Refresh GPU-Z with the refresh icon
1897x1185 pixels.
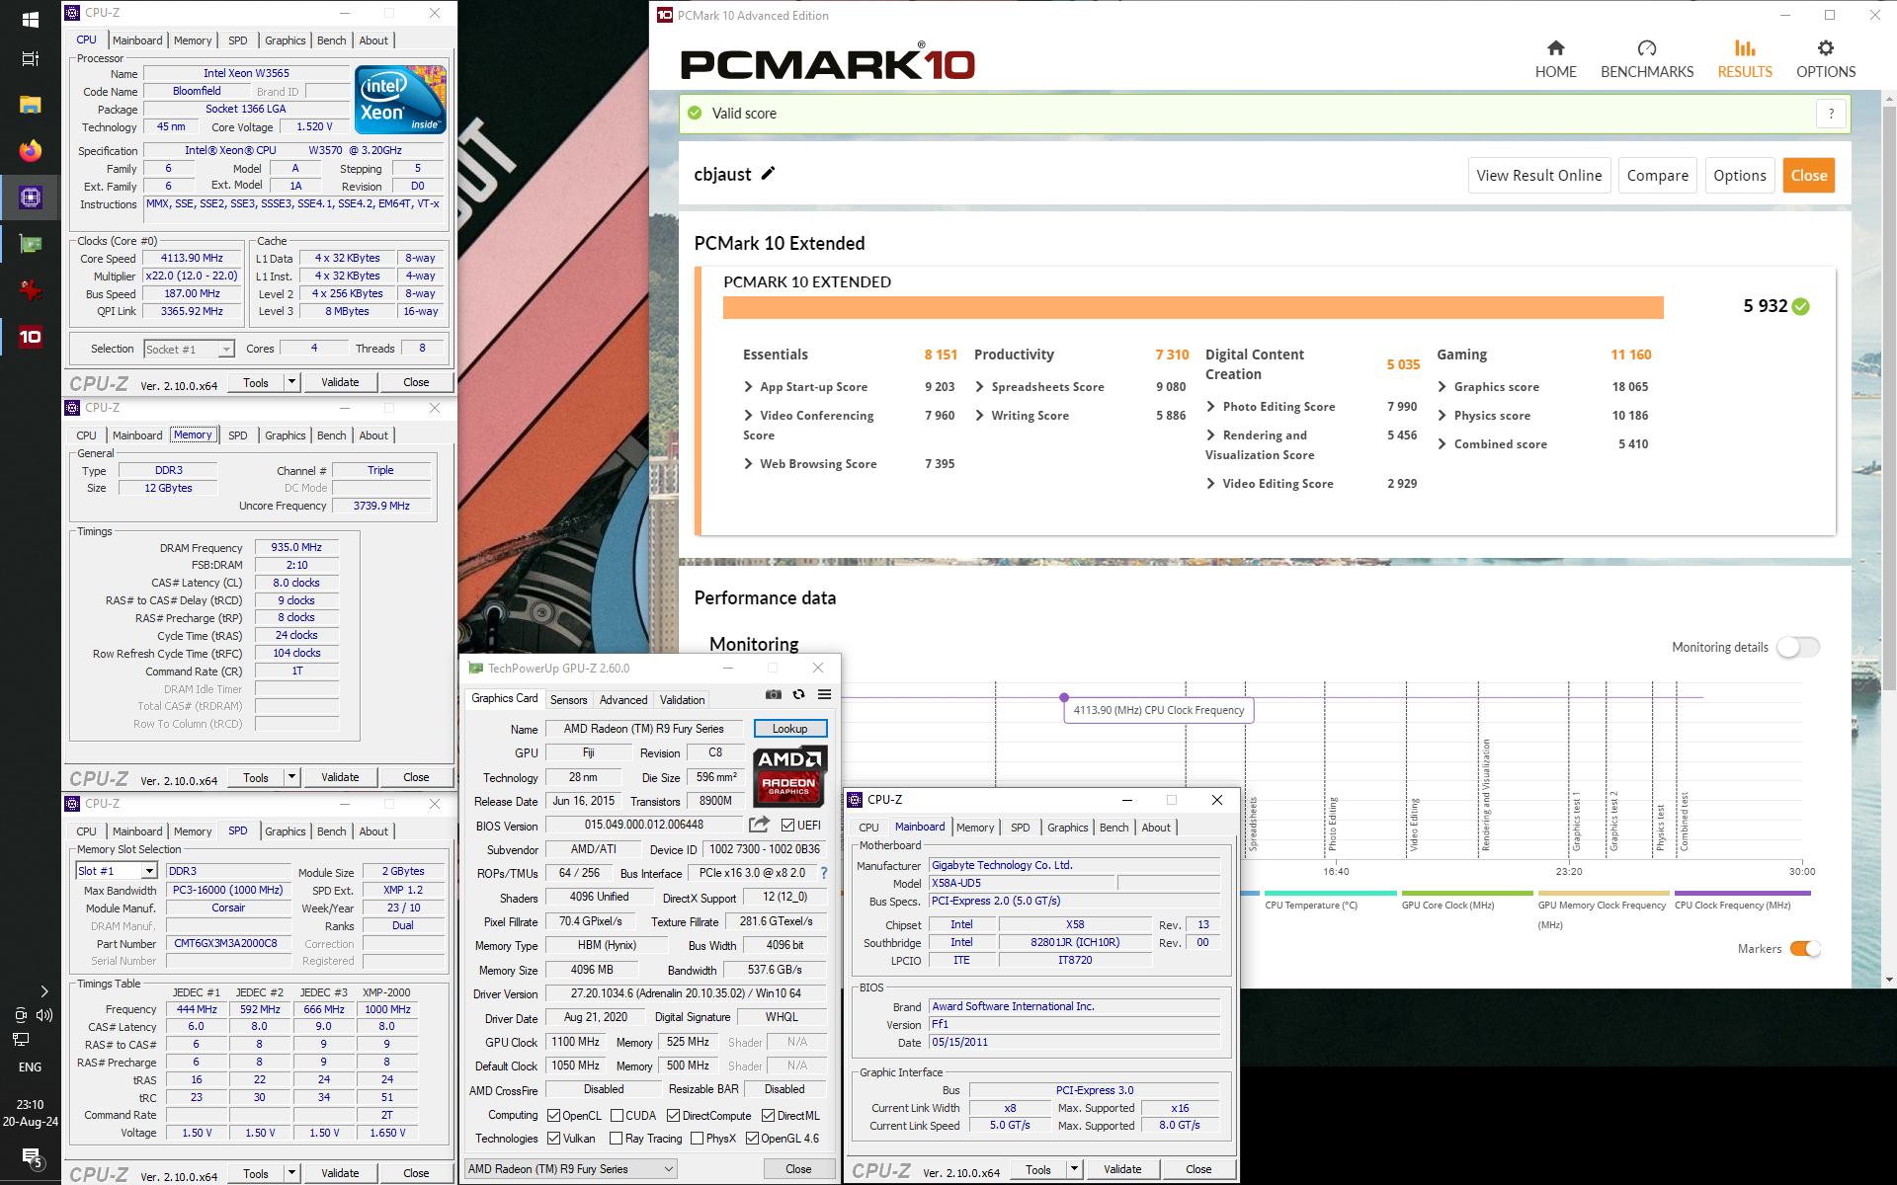click(x=798, y=694)
